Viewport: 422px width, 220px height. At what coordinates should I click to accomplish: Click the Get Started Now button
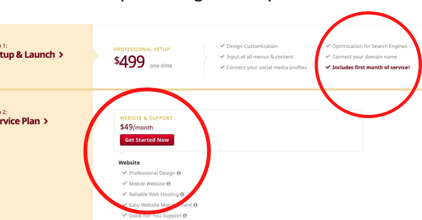(x=147, y=140)
